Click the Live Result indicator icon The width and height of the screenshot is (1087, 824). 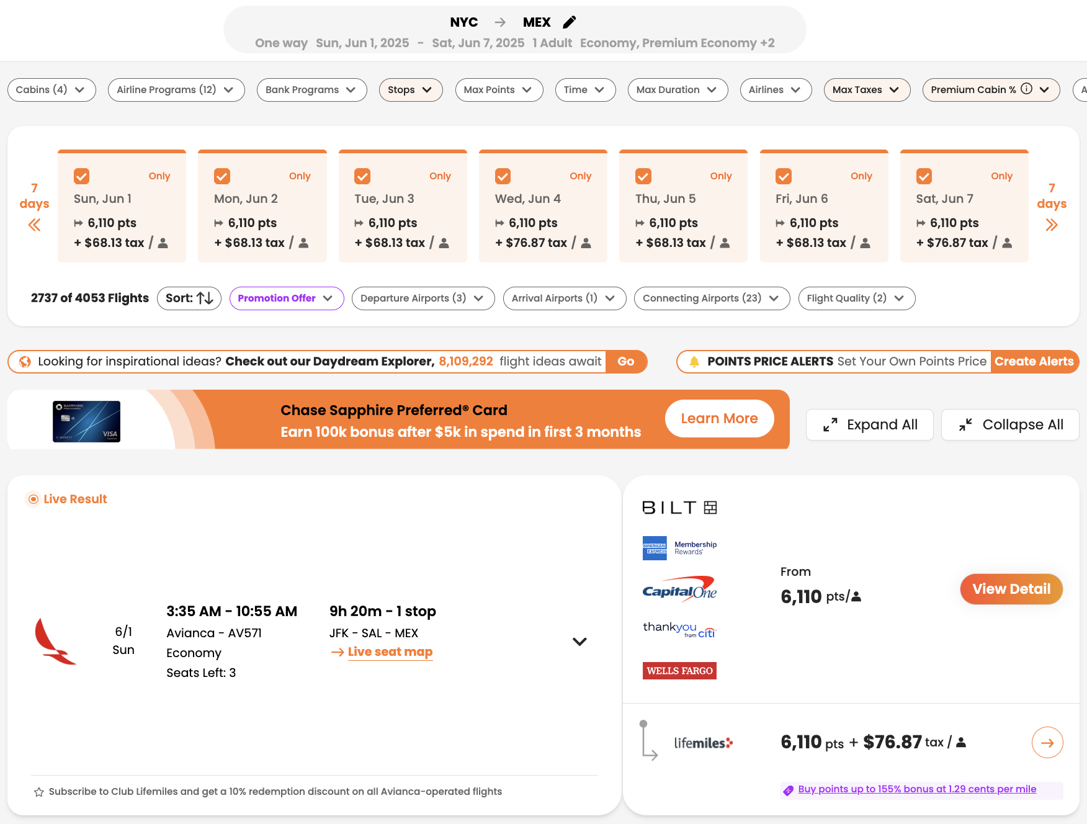coord(34,499)
